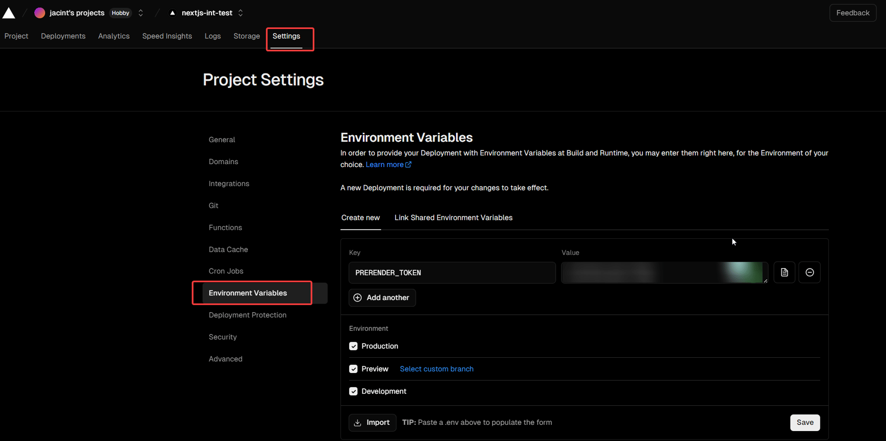Expand the team switcher next to Hobby

tap(141, 13)
